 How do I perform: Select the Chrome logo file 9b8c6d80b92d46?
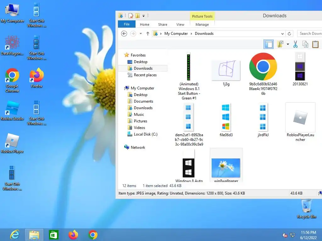(x=263, y=74)
